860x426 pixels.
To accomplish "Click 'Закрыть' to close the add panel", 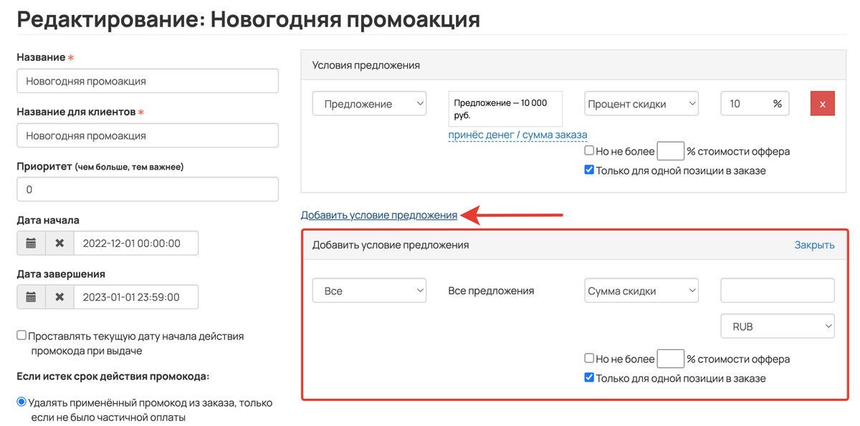I will [x=814, y=245].
